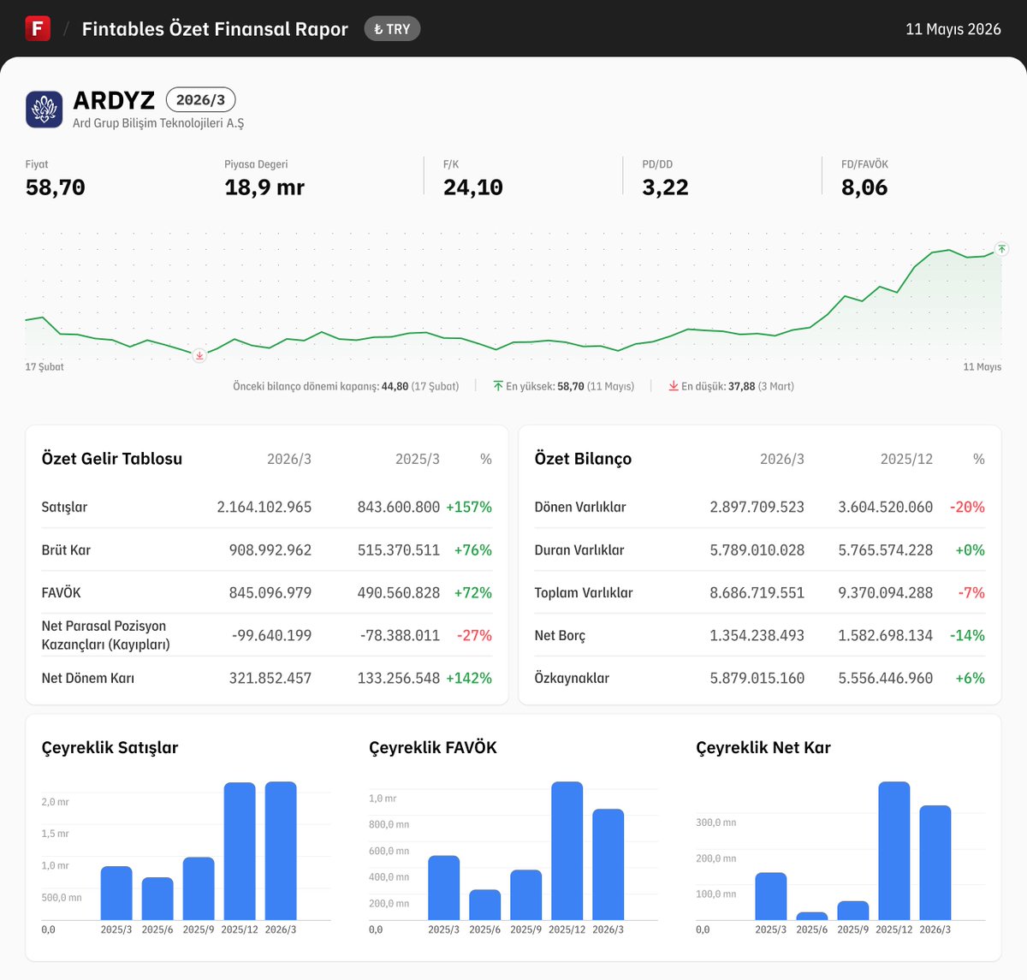Click the F/K value 24,10
The width and height of the screenshot is (1027, 980).
coord(473,187)
